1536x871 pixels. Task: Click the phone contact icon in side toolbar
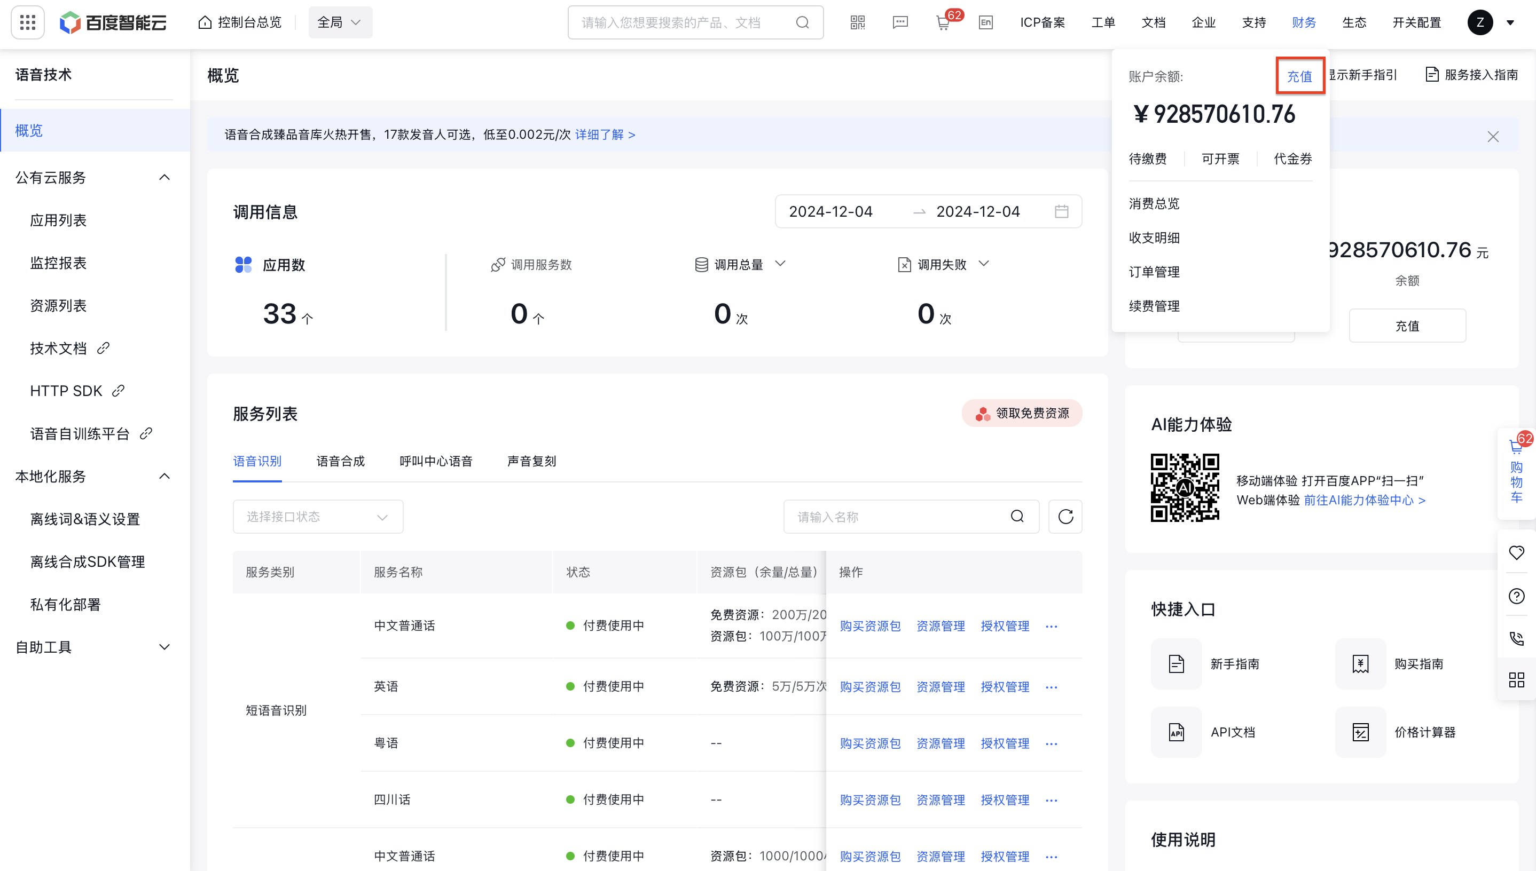[1516, 638]
